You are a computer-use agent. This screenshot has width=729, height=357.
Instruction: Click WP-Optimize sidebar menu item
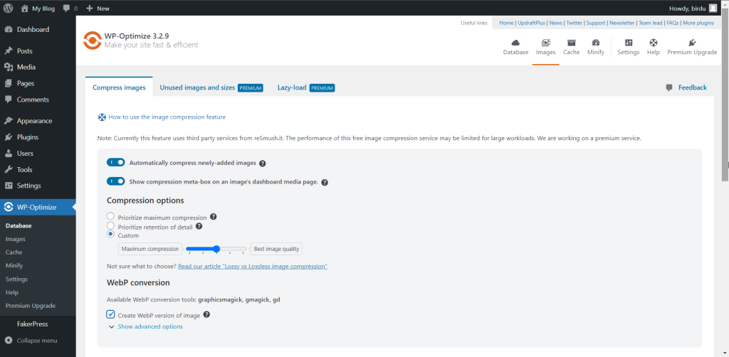point(38,207)
